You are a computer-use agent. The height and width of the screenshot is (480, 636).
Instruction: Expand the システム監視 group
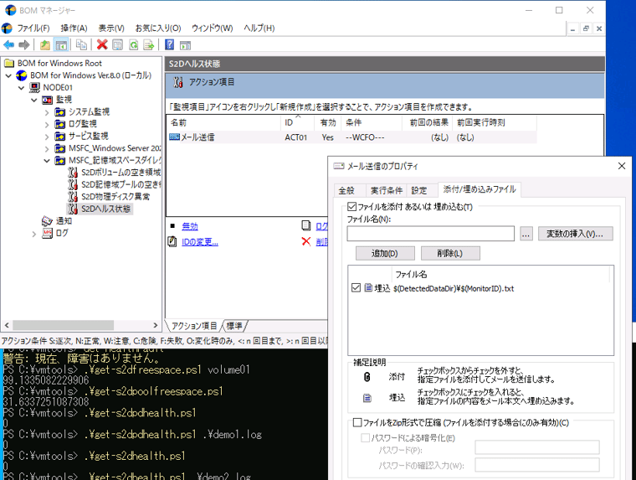coord(47,112)
